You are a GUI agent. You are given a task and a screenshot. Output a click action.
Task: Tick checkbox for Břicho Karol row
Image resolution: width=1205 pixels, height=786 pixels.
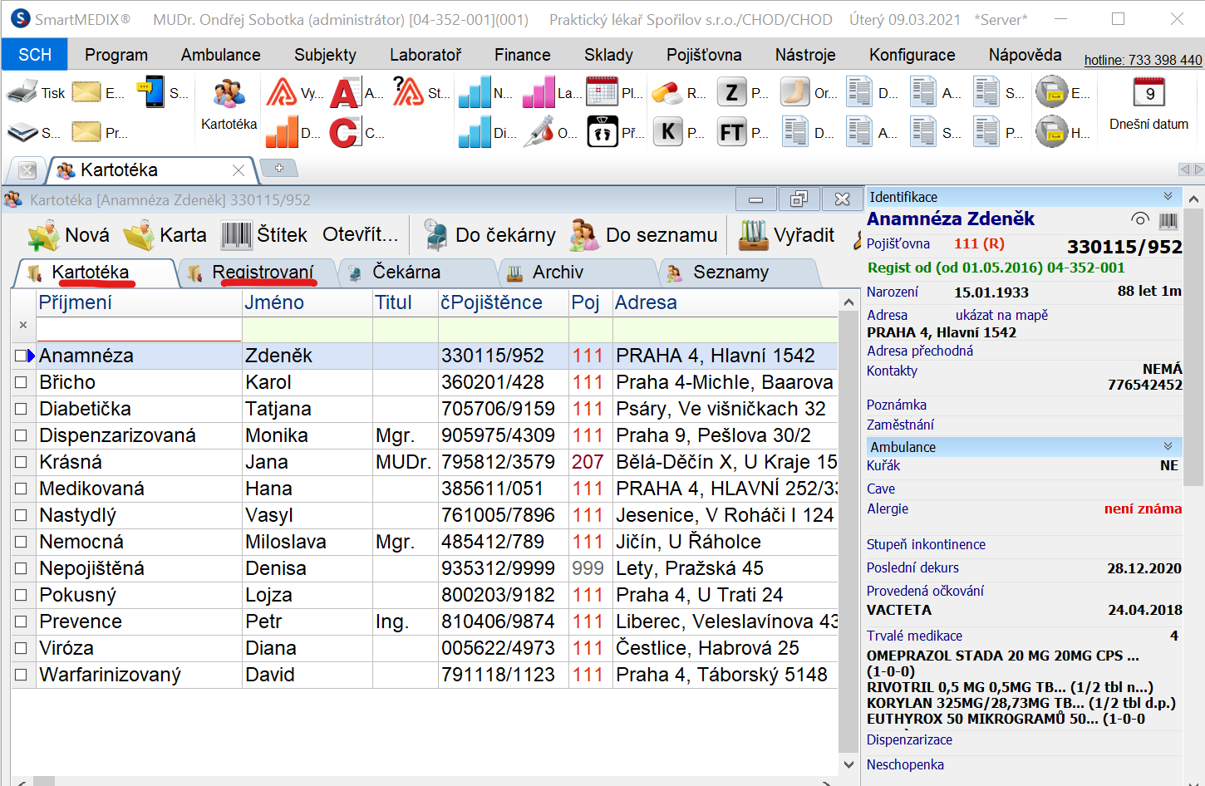pyautogui.click(x=21, y=382)
